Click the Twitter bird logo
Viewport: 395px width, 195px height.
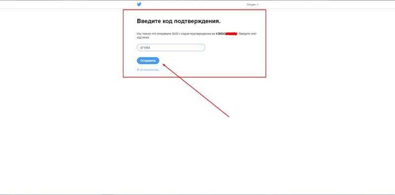click(139, 4)
